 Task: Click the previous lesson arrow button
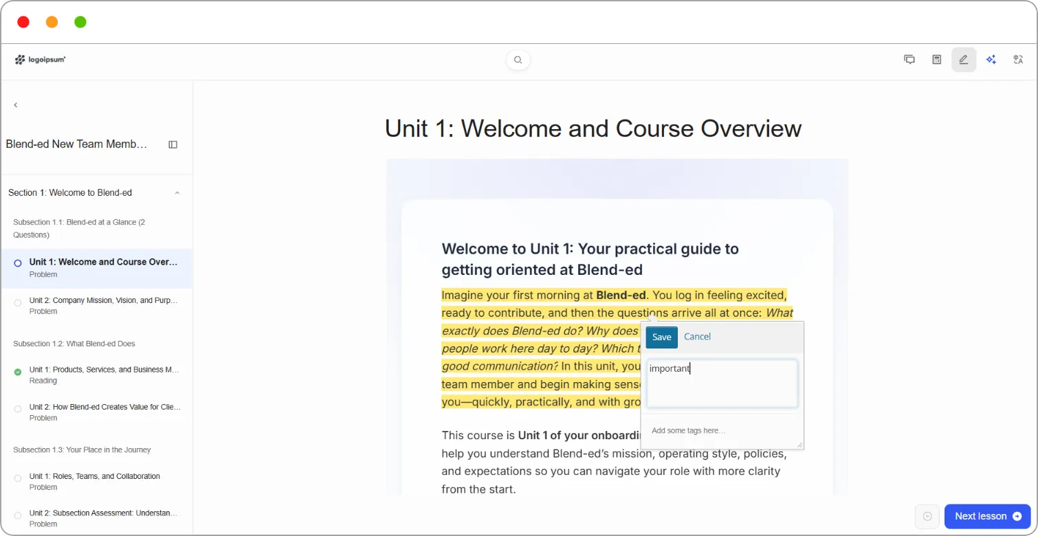pyautogui.click(x=927, y=516)
